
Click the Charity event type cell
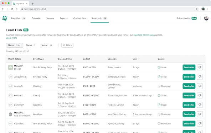(x=36, y=95)
